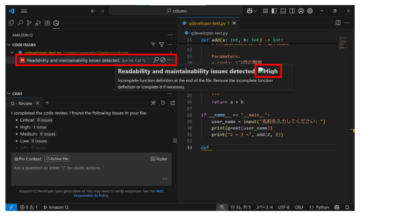417x216 pixels.
Task: Open the Search view icon
Action: pyautogui.click(x=20, y=23)
